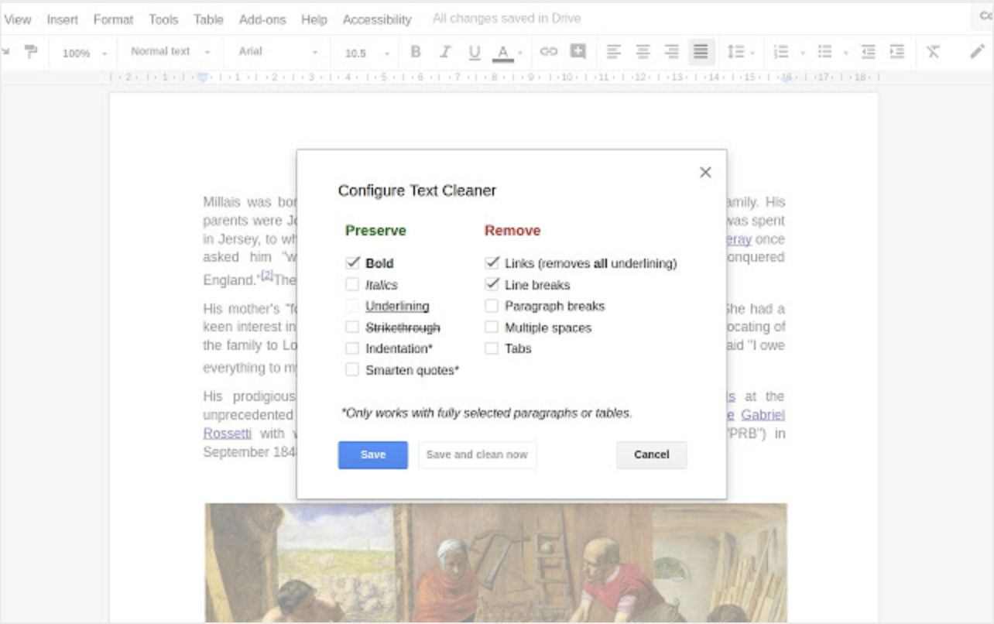Clear formatting with the clear formatting icon
This screenshot has height=624, width=994.
[932, 51]
